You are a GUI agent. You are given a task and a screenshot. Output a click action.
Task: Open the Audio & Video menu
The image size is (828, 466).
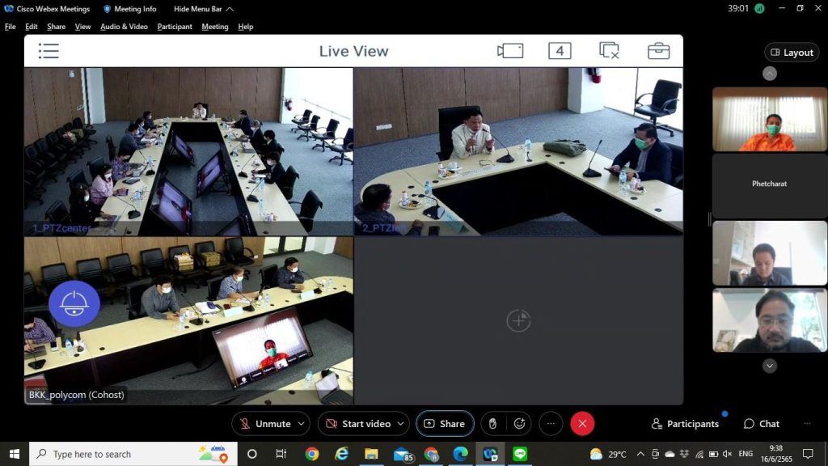[x=124, y=27]
